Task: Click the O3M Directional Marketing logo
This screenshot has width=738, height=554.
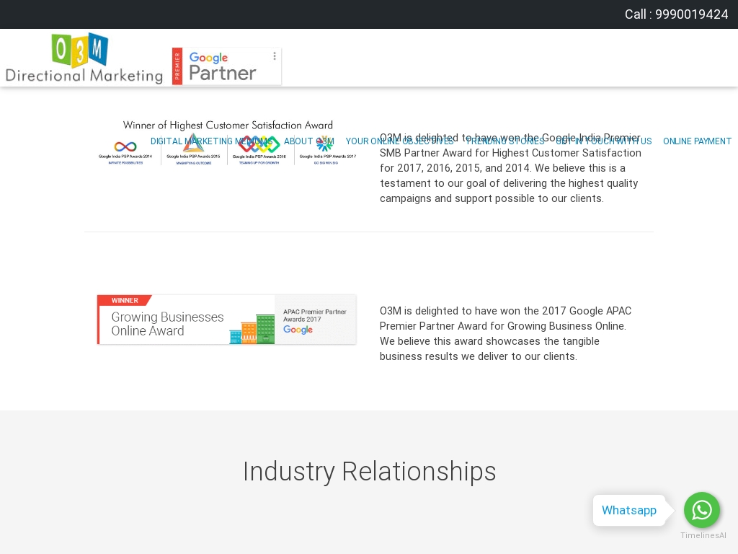Action: coord(84,58)
